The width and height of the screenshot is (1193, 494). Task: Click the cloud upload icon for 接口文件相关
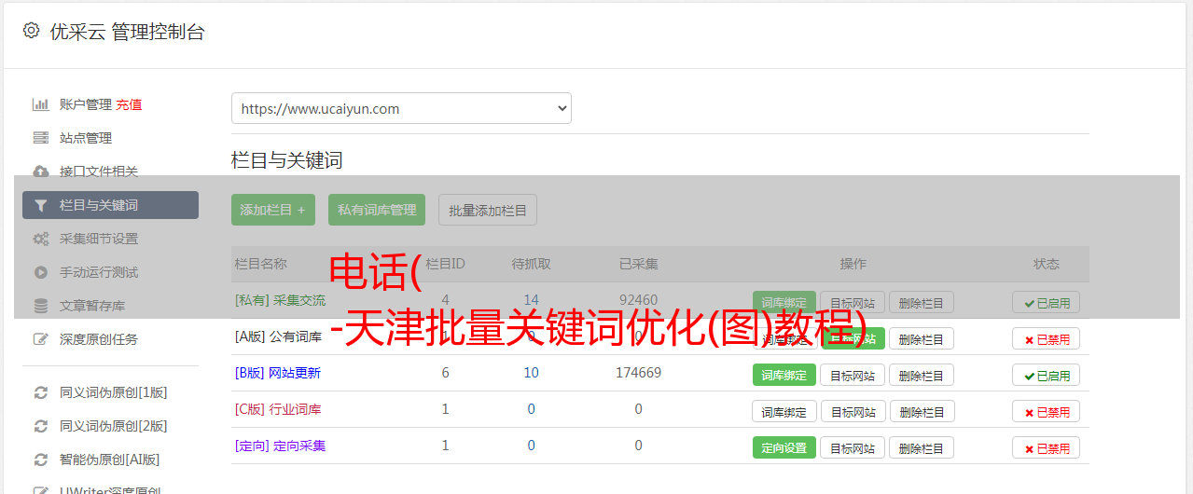click(40, 172)
